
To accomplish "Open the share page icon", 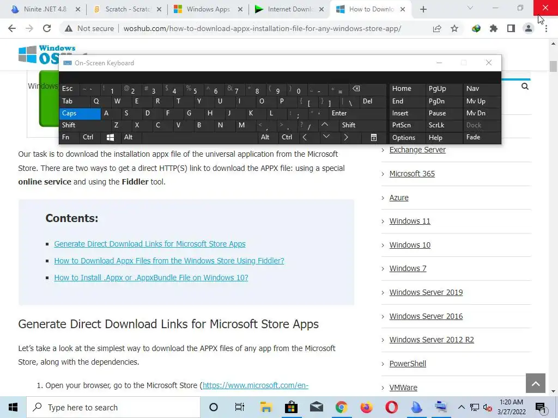I will [x=437, y=28].
